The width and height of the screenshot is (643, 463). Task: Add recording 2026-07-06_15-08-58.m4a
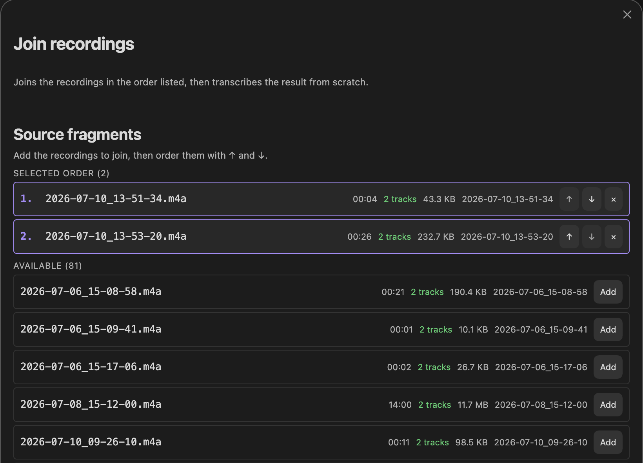[x=608, y=292]
